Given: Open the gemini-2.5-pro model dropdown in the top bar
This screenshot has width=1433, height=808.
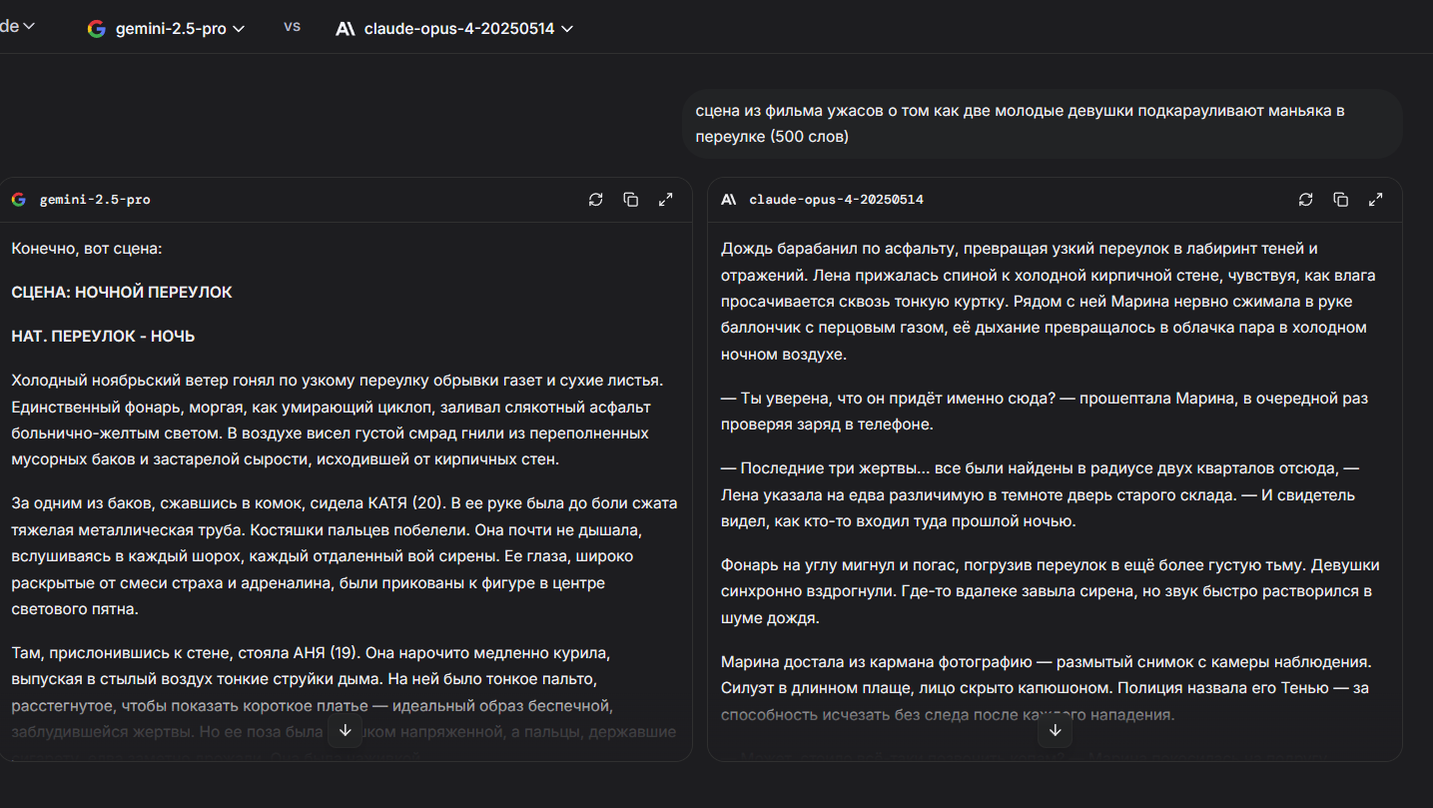Looking at the screenshot, I should click(x=166, y=29).
